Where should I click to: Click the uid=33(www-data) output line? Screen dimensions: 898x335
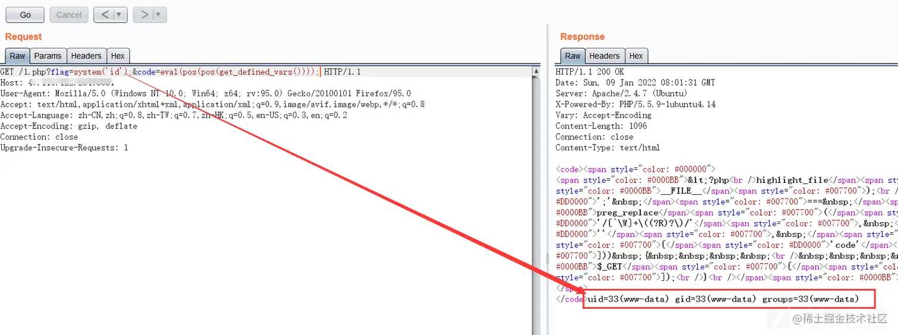[723, 299]
